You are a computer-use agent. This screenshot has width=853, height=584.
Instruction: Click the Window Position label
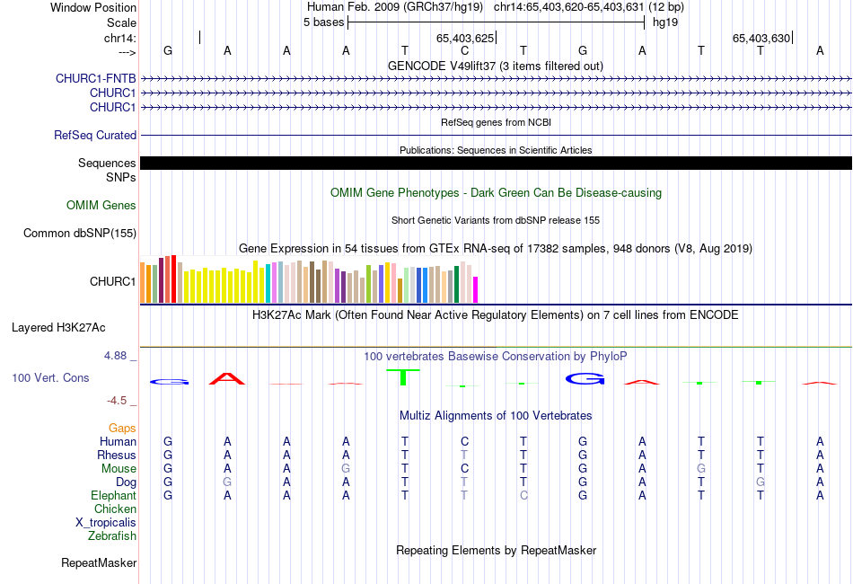pyautogui.click(x=93, y=7)
